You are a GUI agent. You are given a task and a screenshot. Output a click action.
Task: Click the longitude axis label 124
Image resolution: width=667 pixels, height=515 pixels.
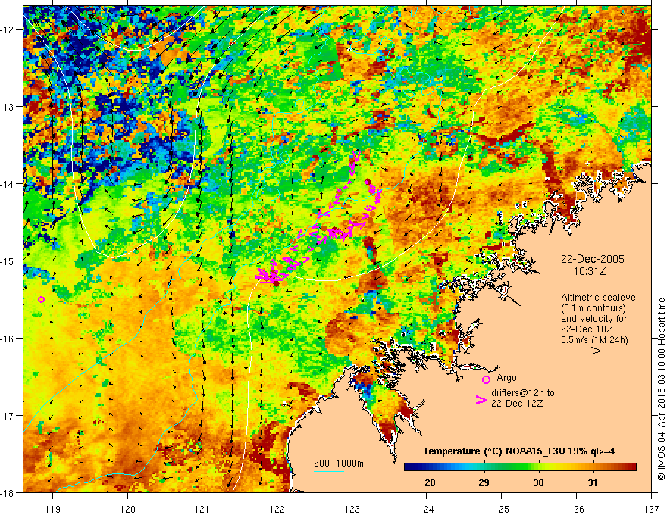(x=427, y=509)
